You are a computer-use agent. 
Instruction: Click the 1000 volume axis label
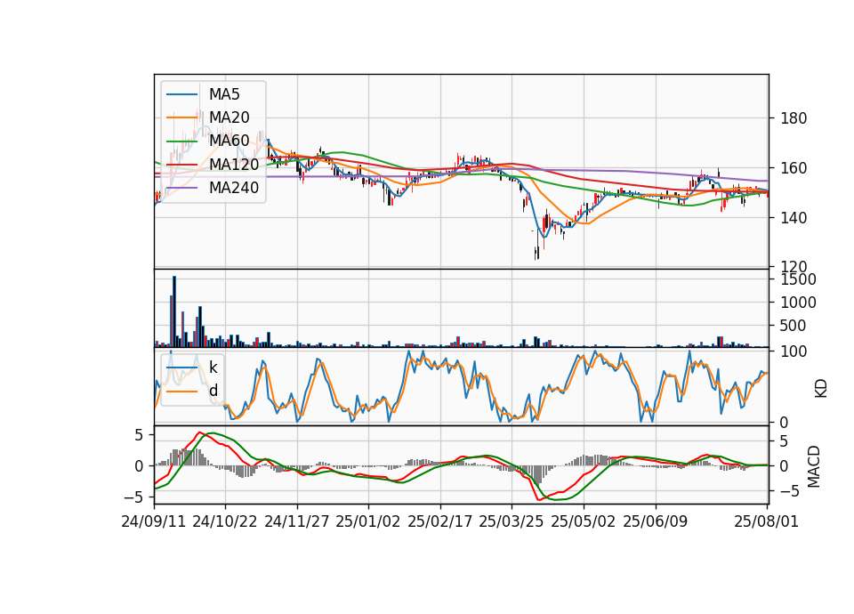point(799,303)
